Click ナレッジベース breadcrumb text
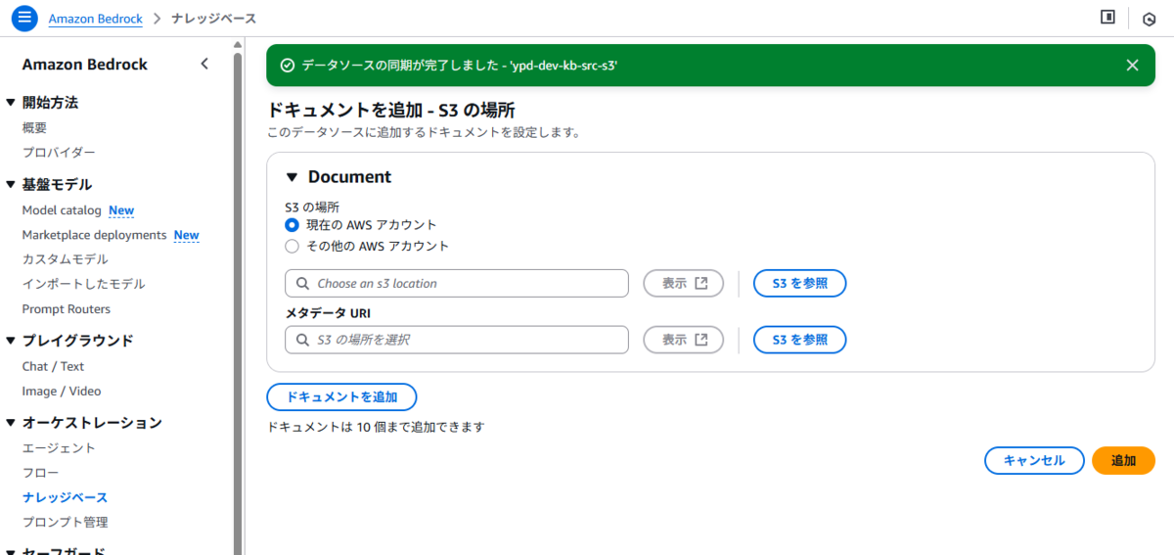 coord(214,19)
